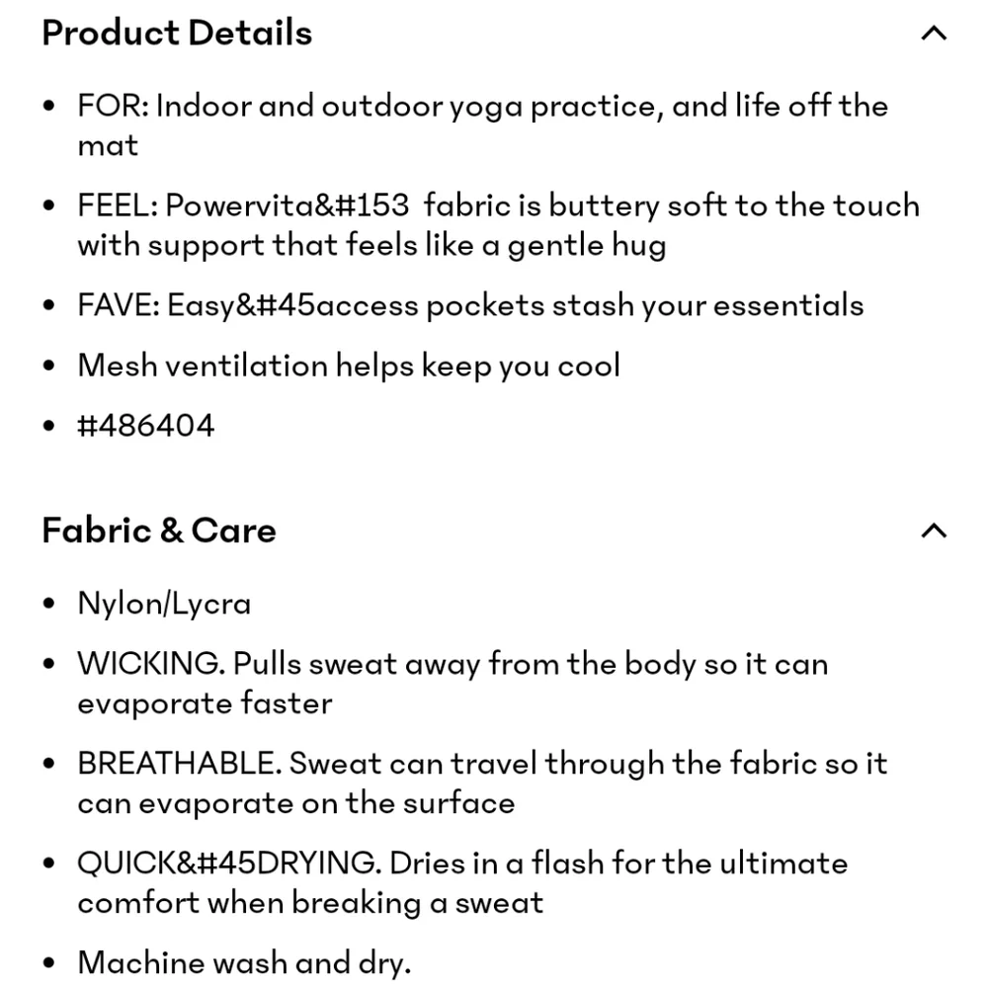Select the Product Details heading
Screen dimensions: 988x988
click(x=176, y=33)
